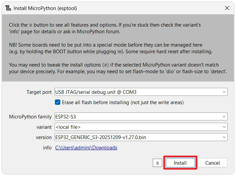Click the 'Target port' label
The image size is (236, 176).
(39, 92)
